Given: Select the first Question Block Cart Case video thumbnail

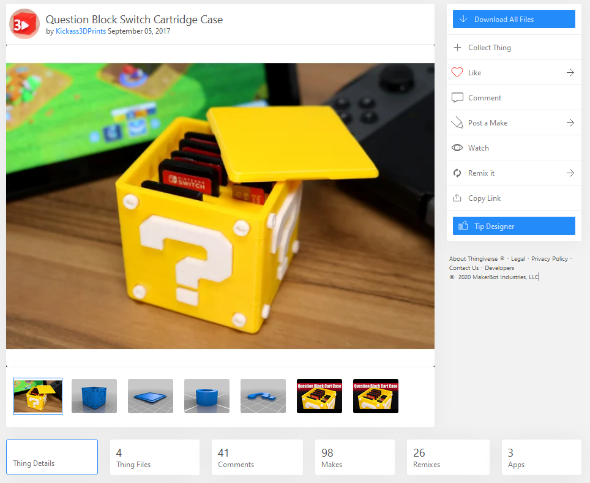Looking at the screenshot, I should (x=319, y=396).
